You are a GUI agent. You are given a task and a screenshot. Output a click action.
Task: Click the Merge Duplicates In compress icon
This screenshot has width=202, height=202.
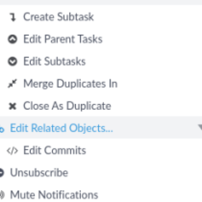[13, 83]
